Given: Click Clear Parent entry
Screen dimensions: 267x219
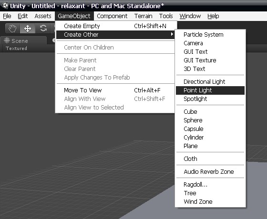Looking at the screenshot, I should (115, 69).
